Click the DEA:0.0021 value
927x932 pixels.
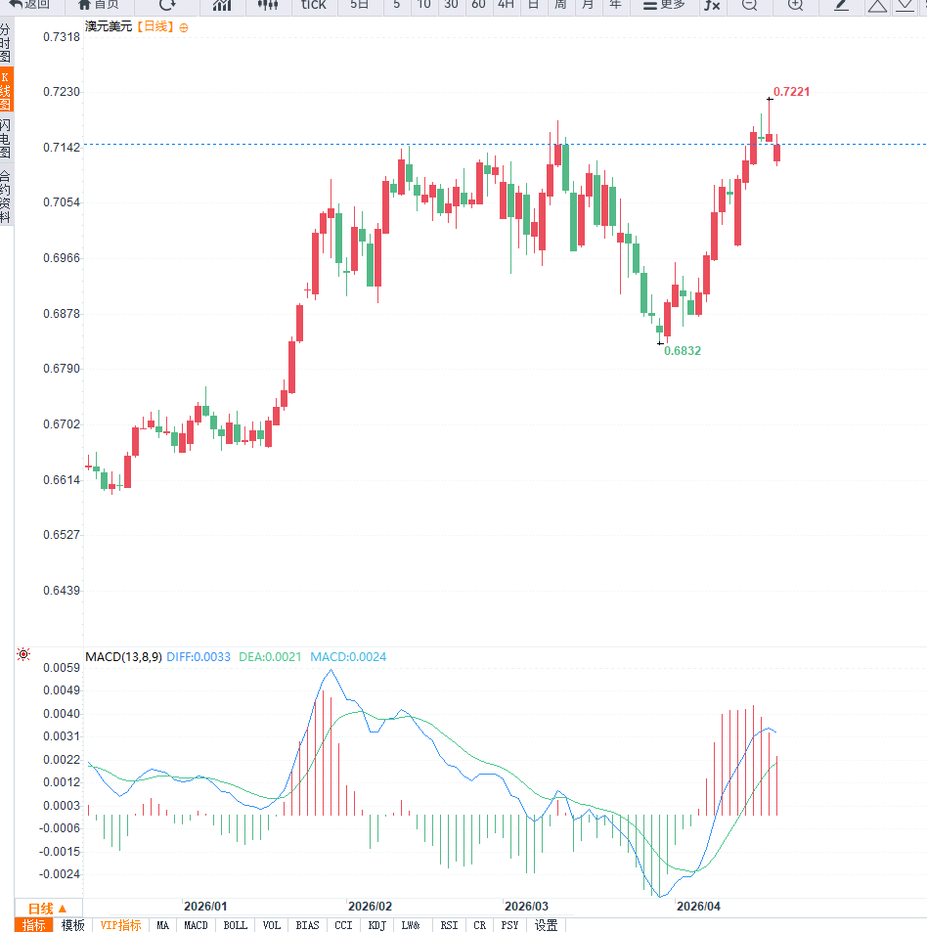pyautogui.click(x=270, y=657)
